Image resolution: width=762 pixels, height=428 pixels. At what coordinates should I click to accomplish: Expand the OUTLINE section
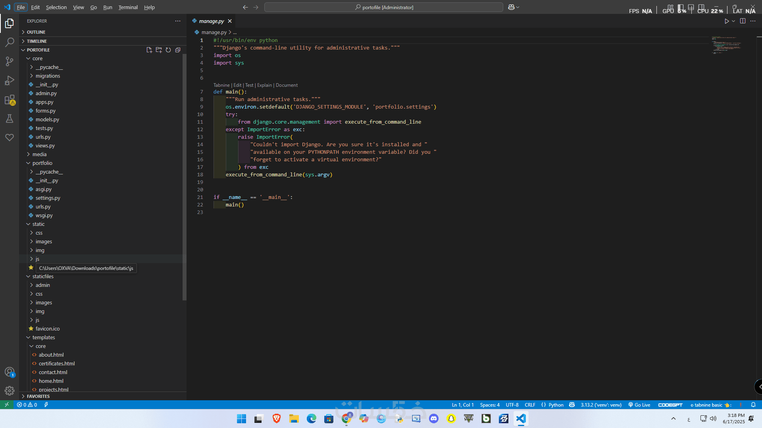pyautogui.click(x=36, y=32)
